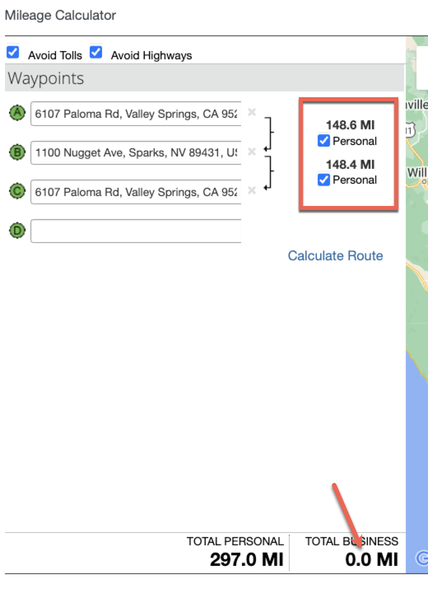
Task: Click the Total Business 0.0 MI value
Action: point(371,560)
